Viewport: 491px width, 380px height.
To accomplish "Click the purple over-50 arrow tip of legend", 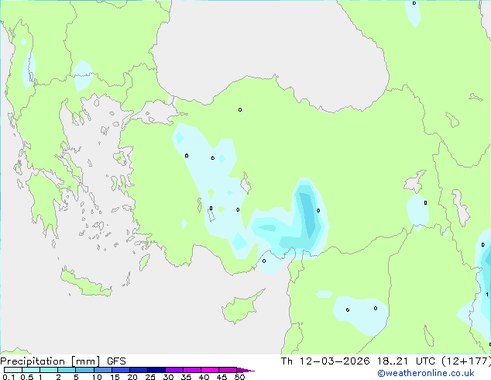I will tap(245, 370).
